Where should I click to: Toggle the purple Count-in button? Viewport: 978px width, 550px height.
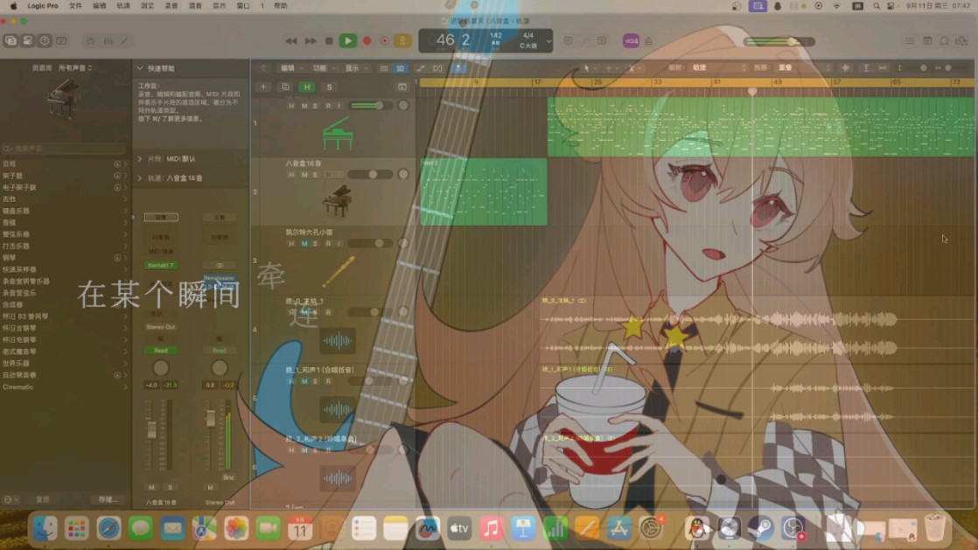[631, 41]
